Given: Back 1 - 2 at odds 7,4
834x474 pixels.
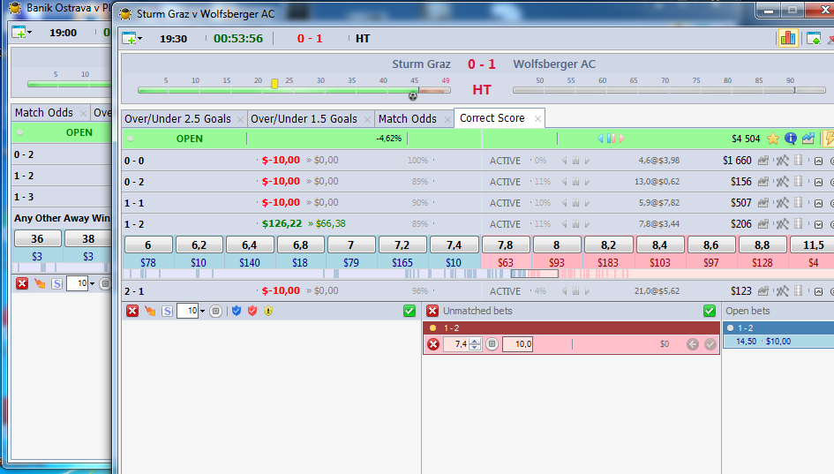Looking at the screenshot, I should click(454, 245).
